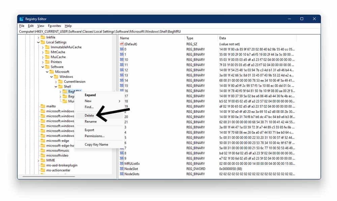Click binary icon of value 14
Image resolution: width=337 pixels, height=201 pixels.
(x=122, y=80)
